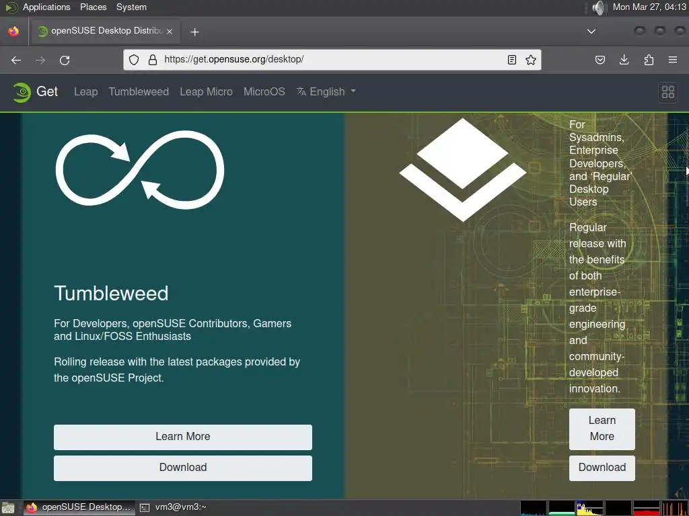Screen dimensions: 689x516
Task: Open the Pocket save icon
Action: 600,60
